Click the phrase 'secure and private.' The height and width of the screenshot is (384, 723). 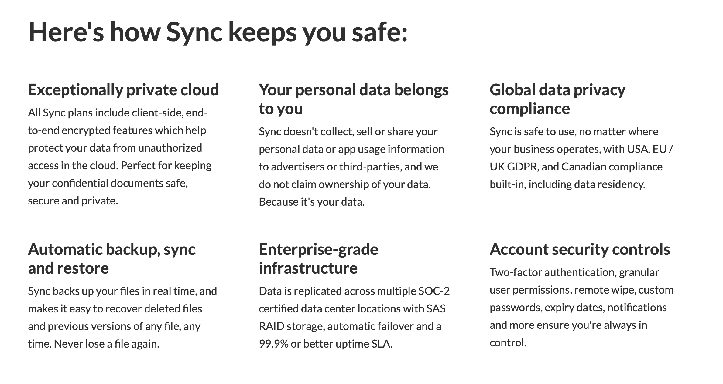pos(73,201)
